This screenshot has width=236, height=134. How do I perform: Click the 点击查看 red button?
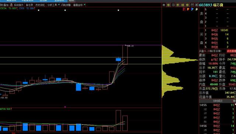(231, 51)
